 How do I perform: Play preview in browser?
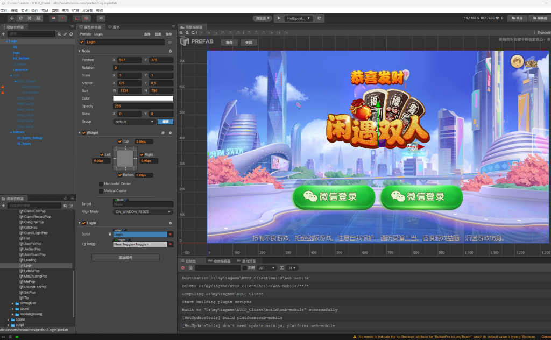[279, 18]
